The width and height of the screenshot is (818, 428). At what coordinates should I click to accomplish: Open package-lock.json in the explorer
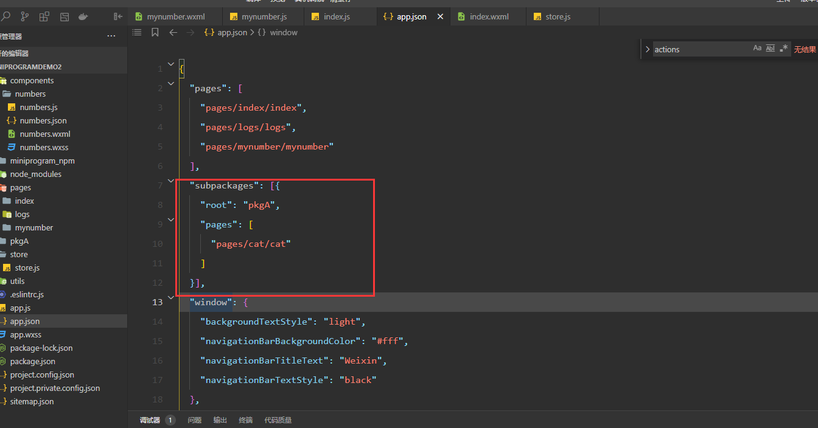[x=63, y=348]
